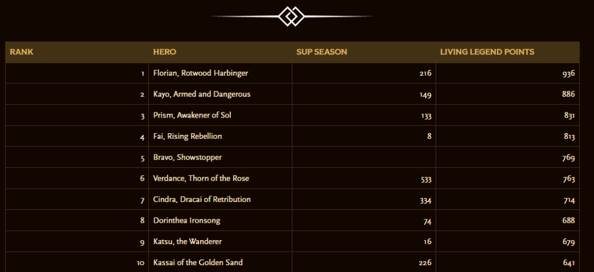The height and width of the screenshot is (272, 594).
Task: Click Florian's 936 living legend points
Action: (568, 73)
